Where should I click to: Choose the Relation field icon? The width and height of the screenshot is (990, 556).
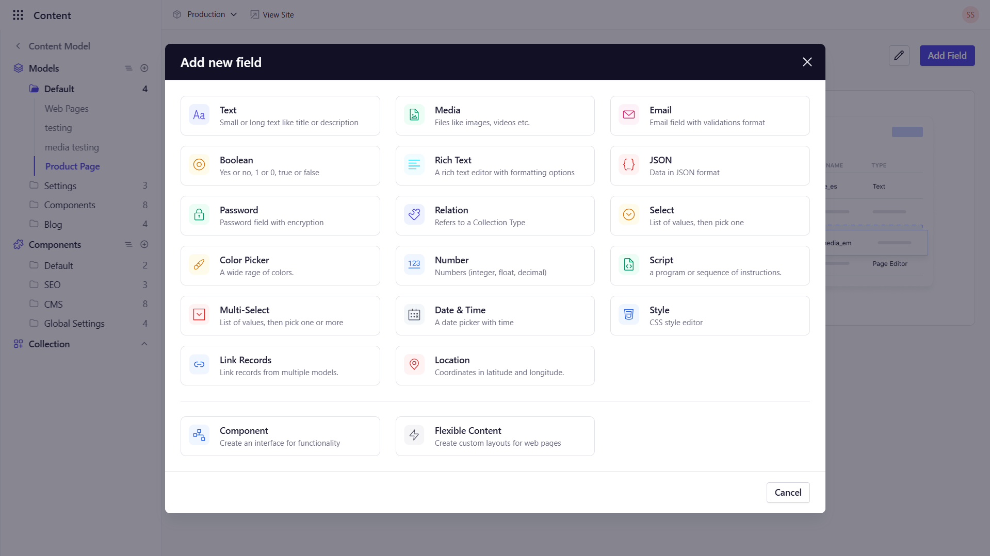tap(414, 215)
